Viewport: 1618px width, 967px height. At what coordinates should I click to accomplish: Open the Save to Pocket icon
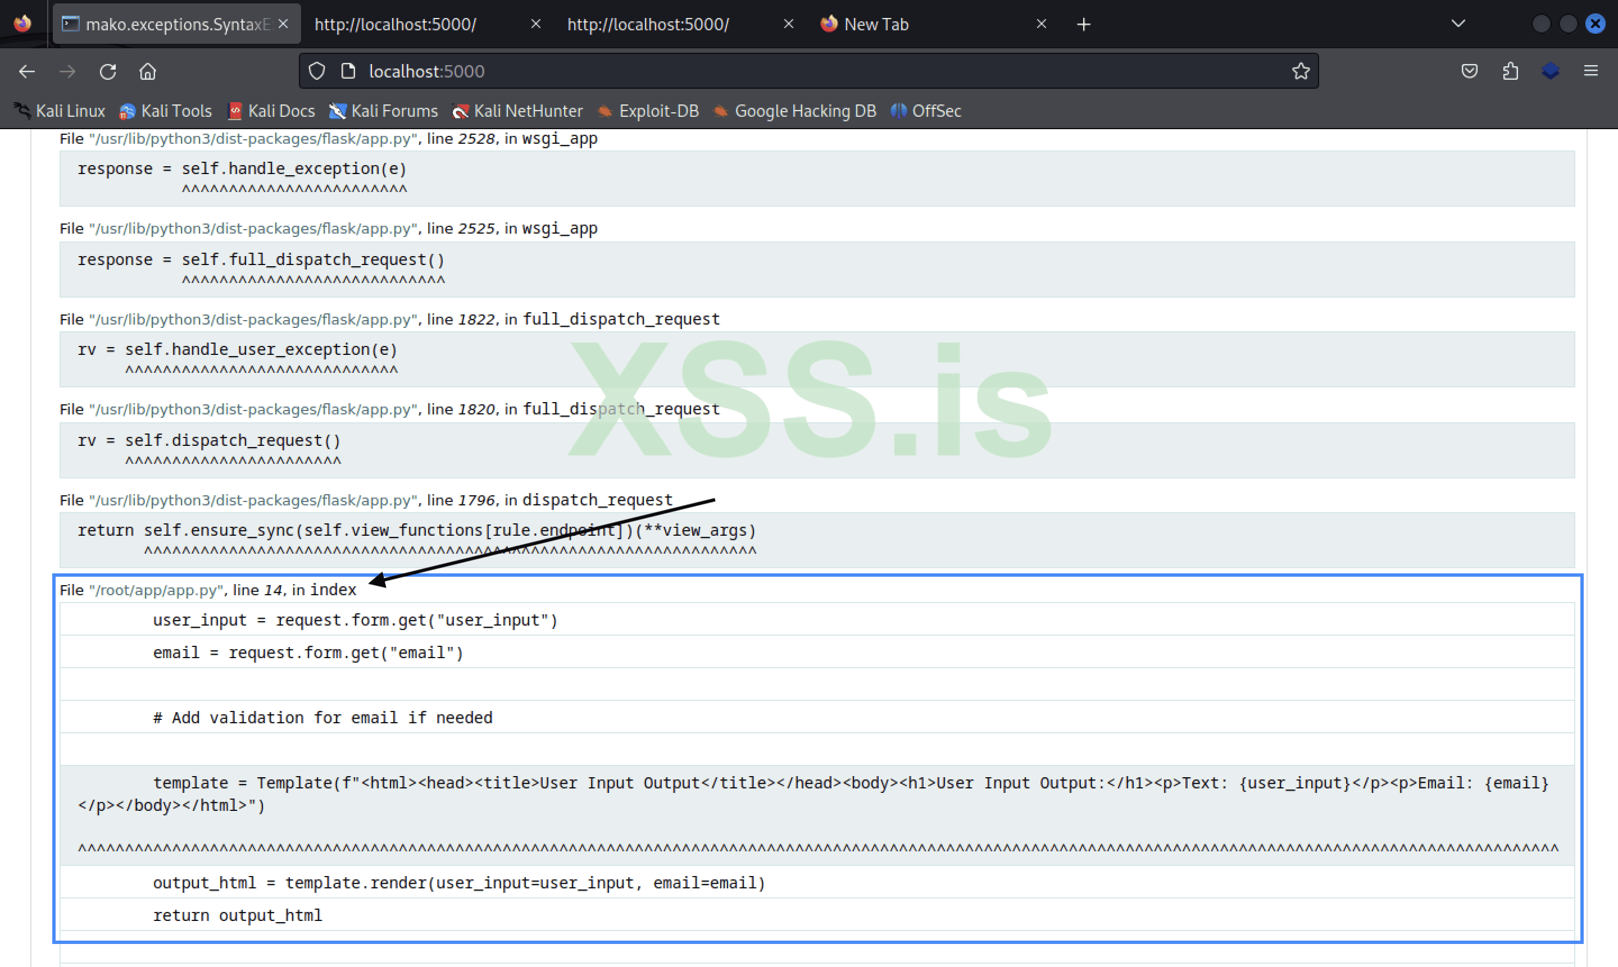point(1469,71)
